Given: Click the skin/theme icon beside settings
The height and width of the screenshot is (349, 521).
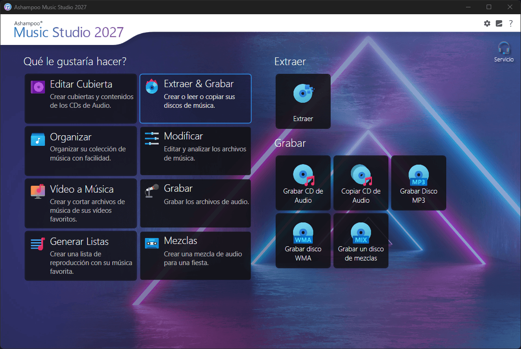Looking at the screenshot, I should coord(499,23).
